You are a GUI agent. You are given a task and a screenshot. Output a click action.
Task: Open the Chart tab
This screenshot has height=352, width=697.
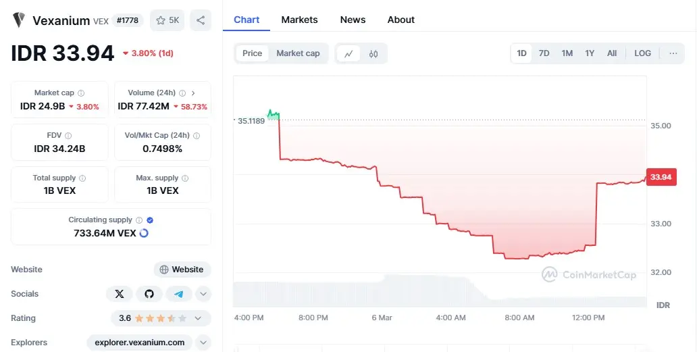(x=247, y=20)
